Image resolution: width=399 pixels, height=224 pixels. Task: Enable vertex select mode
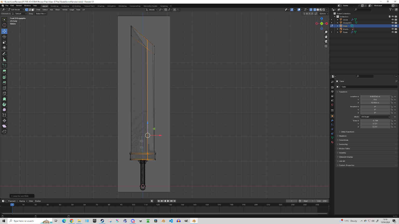(x=26, y=10)
